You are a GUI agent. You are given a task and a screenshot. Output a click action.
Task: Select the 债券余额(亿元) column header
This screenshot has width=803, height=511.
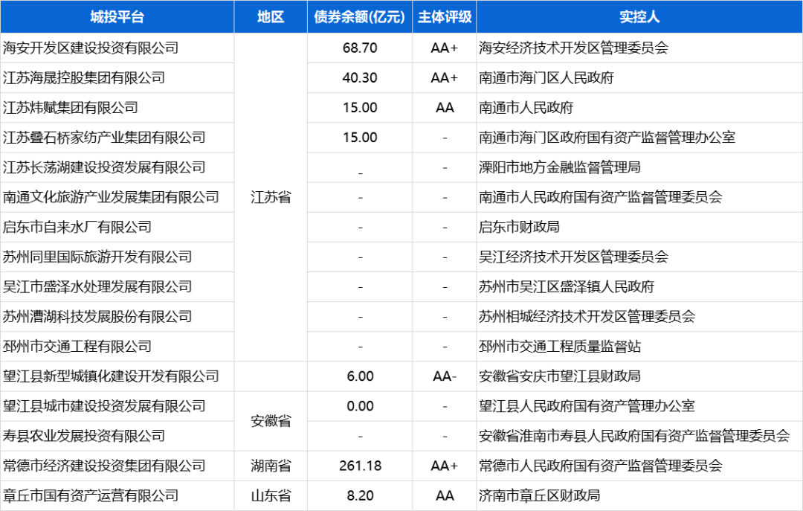click(x=360, y=17)
